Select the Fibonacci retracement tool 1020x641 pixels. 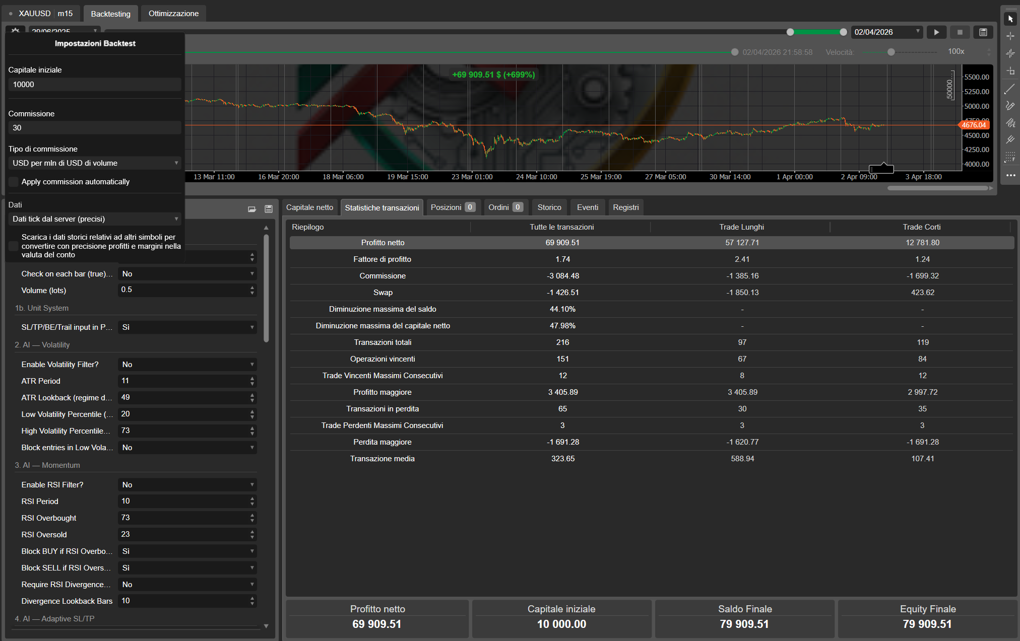tap(1010, 157)
